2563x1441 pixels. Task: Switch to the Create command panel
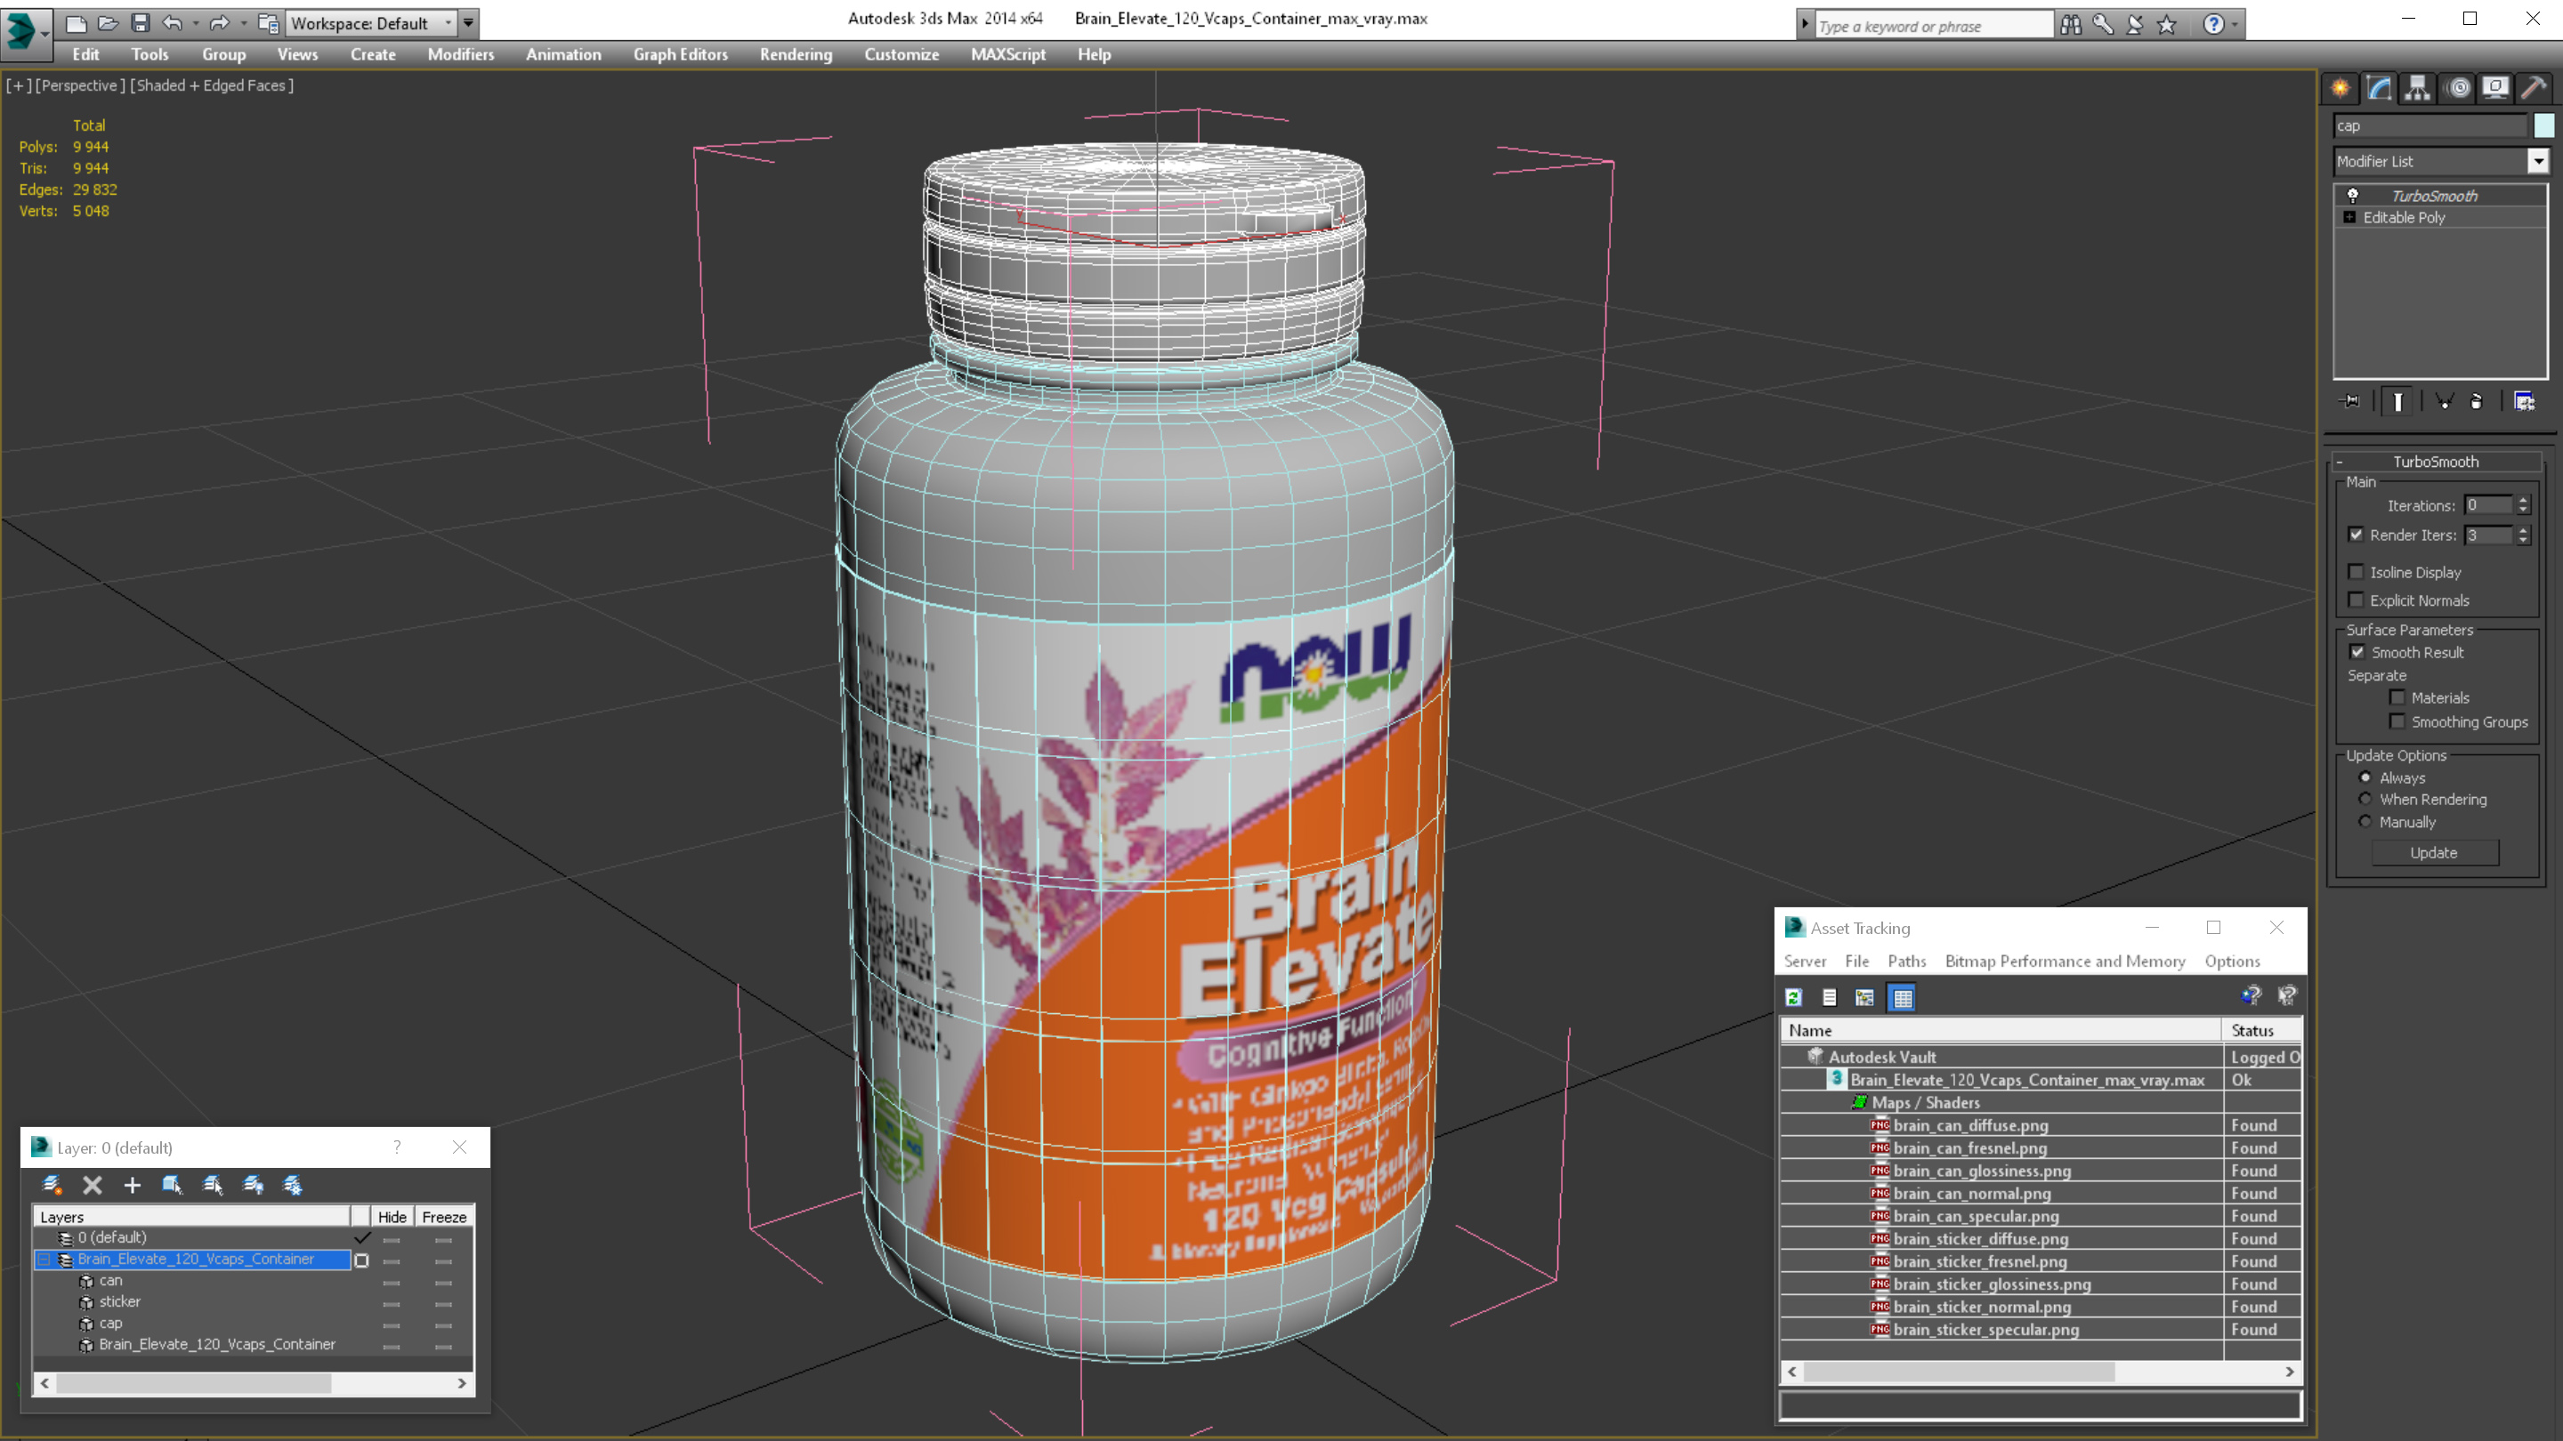2341,87
